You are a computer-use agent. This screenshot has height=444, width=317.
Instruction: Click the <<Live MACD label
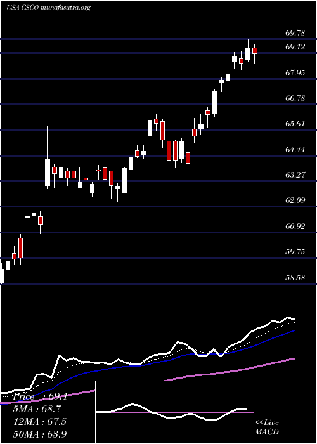tap(267, 428)
